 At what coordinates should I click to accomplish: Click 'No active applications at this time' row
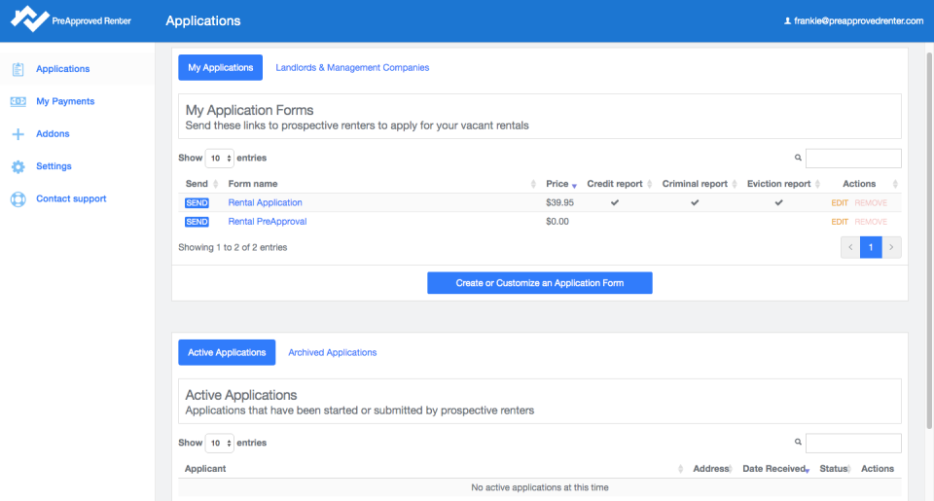pyautogui.click(x=540, y=487)
